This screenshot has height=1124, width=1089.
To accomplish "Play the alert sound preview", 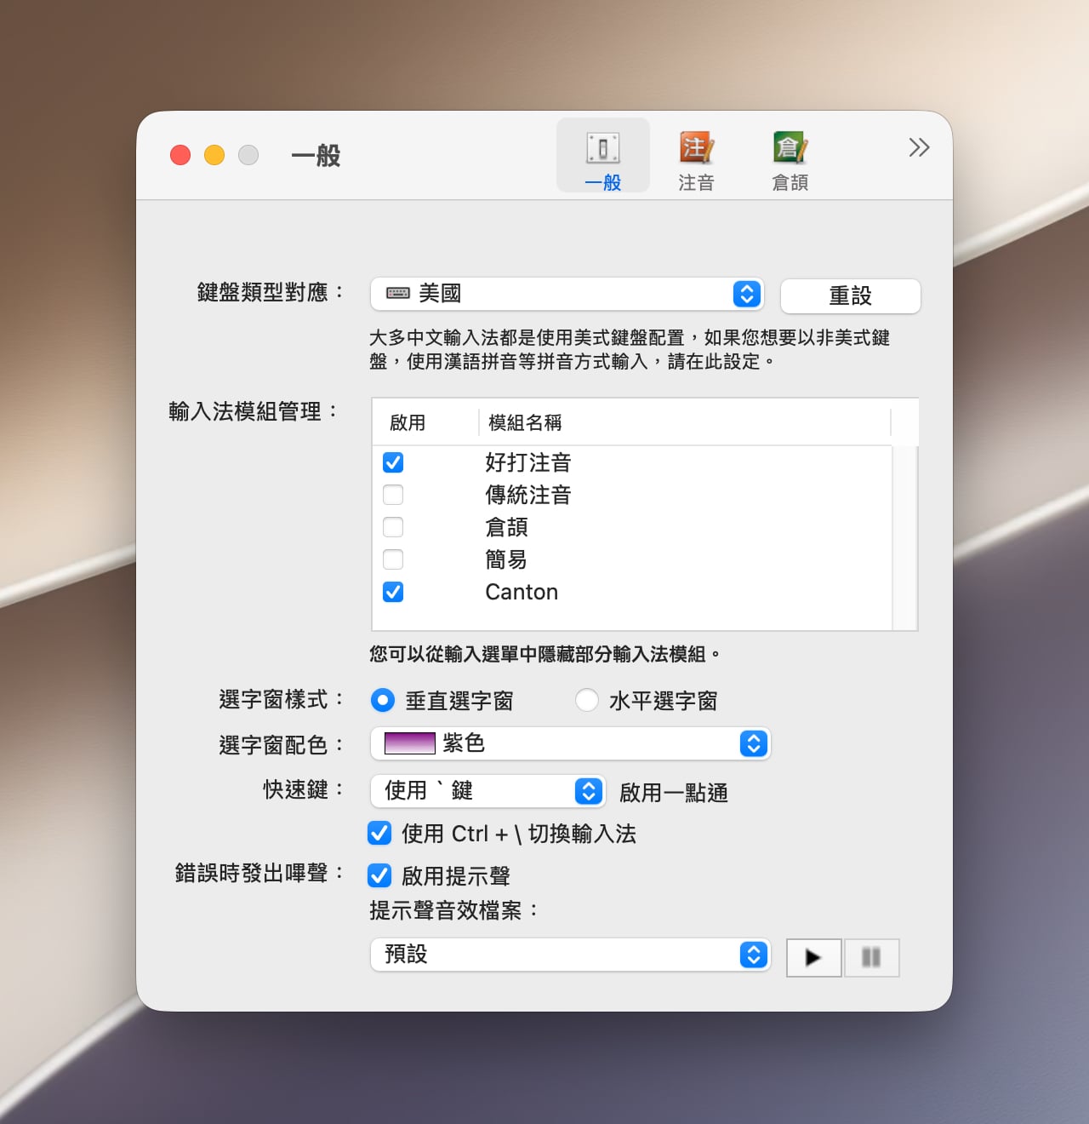I will click(x=814, y=958).
